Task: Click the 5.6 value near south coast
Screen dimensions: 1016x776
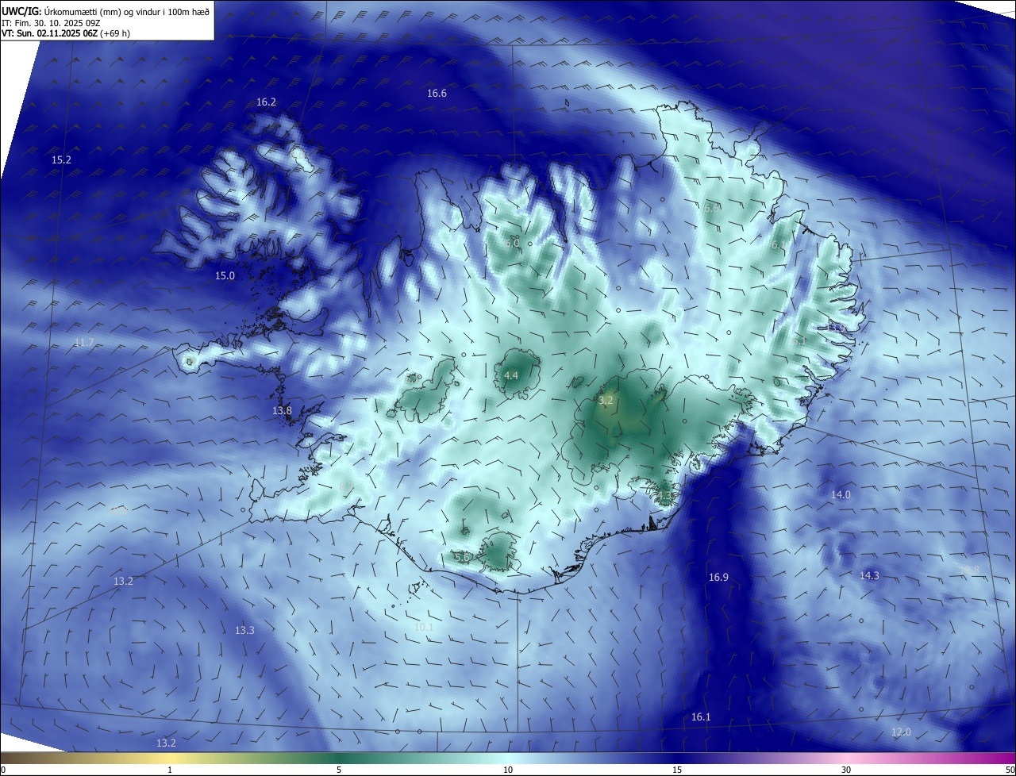Action: point(462,558)
